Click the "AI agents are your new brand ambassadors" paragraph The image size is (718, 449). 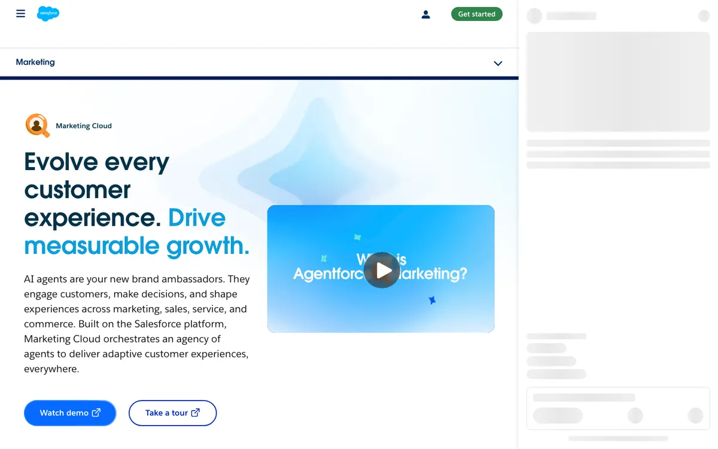(137, 324)
